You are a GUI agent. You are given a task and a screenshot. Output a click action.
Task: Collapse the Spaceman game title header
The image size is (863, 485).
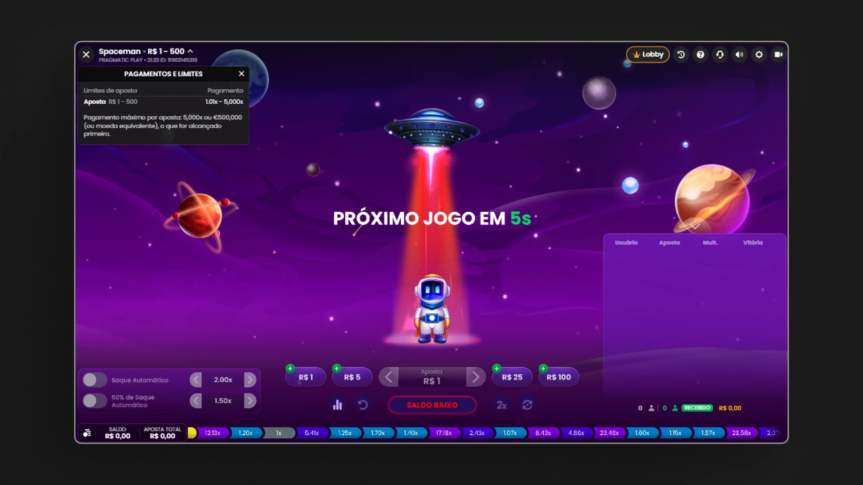[x=191, y=51]
